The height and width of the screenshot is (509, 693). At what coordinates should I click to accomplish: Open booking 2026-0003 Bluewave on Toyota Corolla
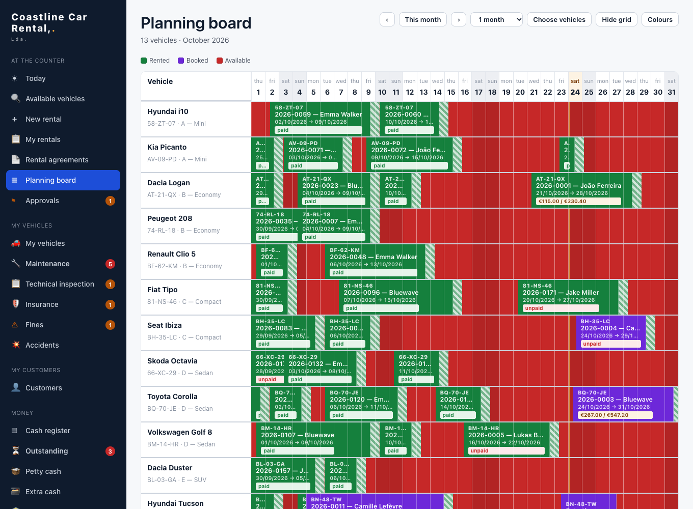623,404
